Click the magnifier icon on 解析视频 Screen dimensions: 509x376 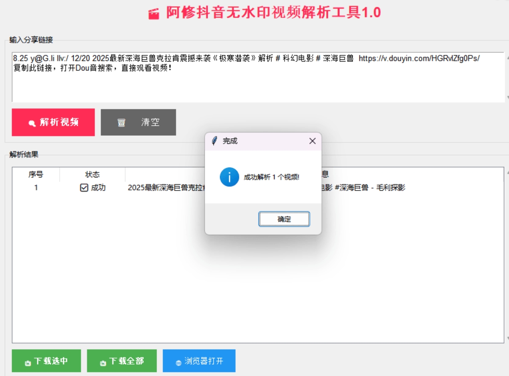pos(32,123)
